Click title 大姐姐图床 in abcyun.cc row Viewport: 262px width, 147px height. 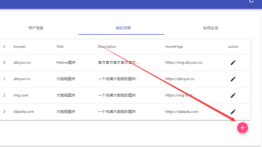tap(66, 79)
